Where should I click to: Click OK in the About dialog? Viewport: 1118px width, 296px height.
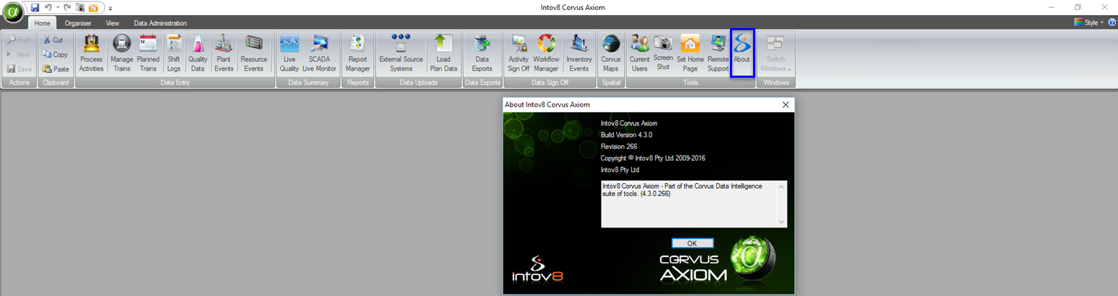692,243
